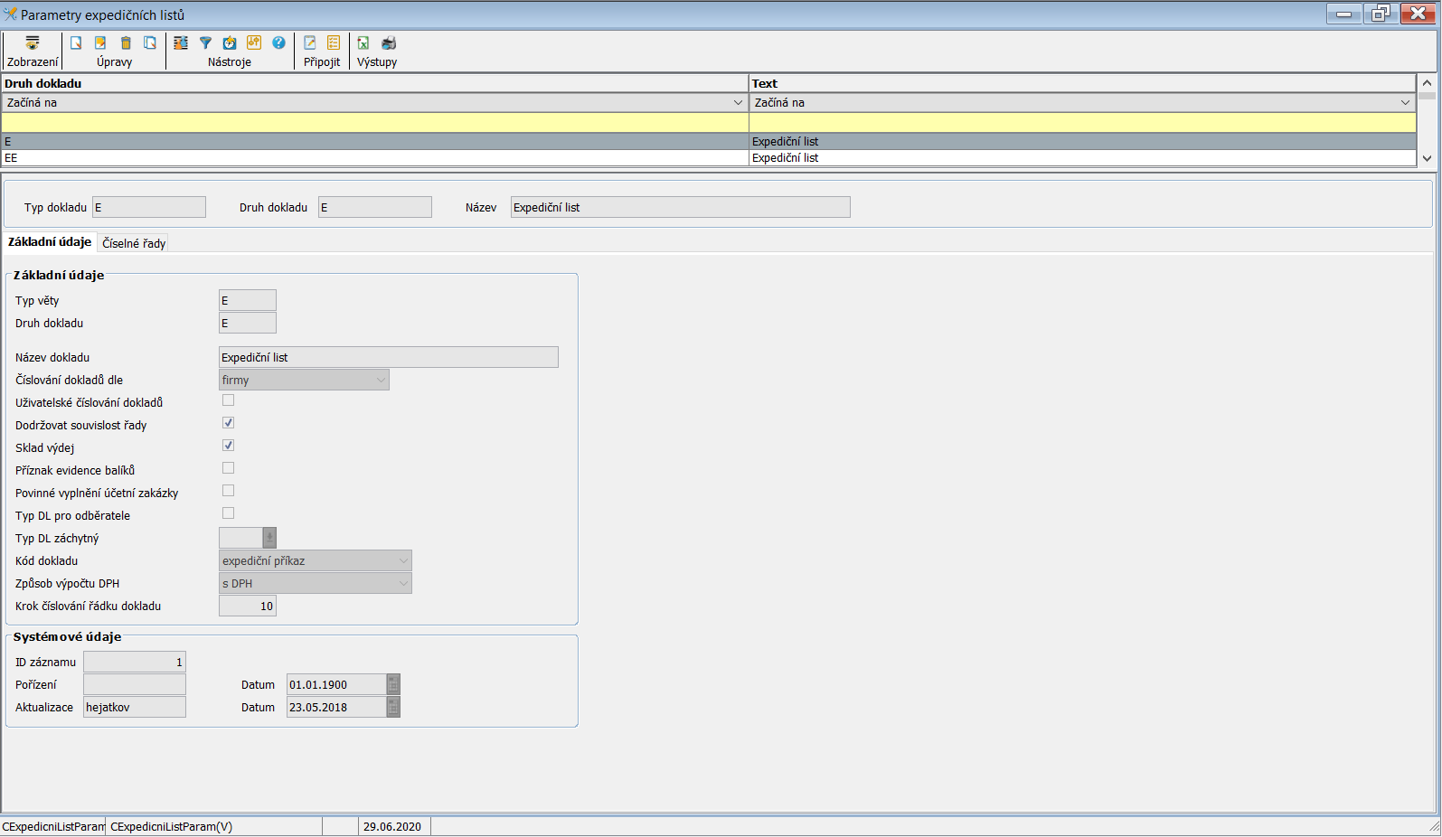1442x837 pixels.
Task: Click the eye view icon above Zobrazení
Action: (x=33, y=43)
